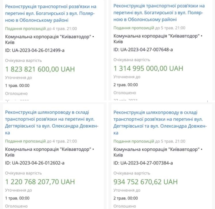
Task: Click tender ID UA-2023-04-27-007384-a
Action: click(143, 163)
